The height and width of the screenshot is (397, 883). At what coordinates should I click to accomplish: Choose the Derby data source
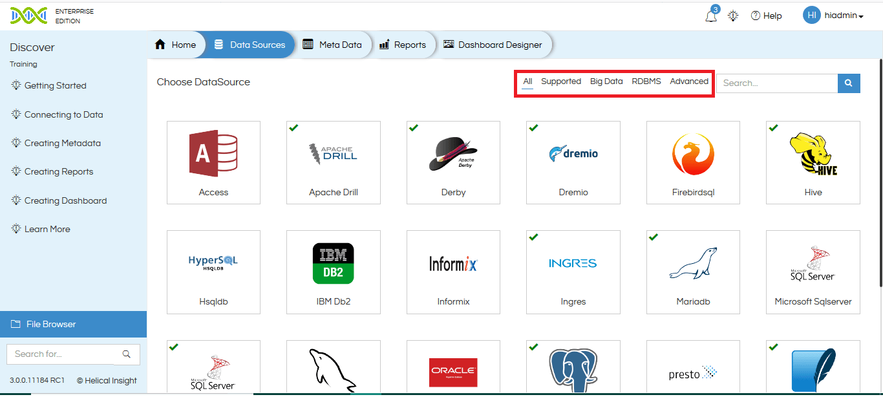tap(453, 162)
